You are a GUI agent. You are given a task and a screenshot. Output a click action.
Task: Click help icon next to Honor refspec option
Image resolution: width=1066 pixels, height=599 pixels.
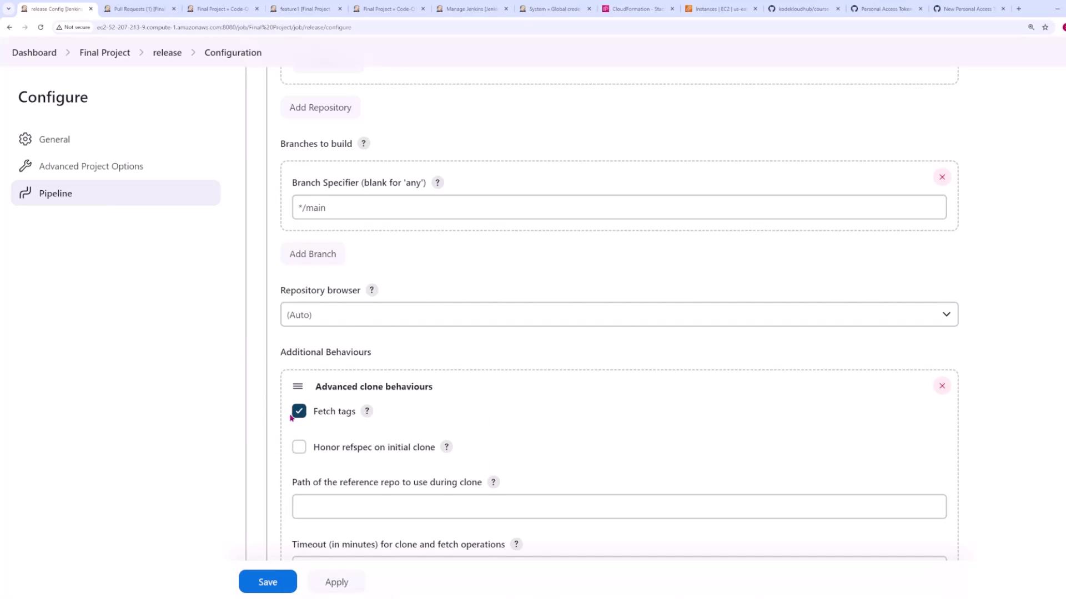click(x=446, y=447)
